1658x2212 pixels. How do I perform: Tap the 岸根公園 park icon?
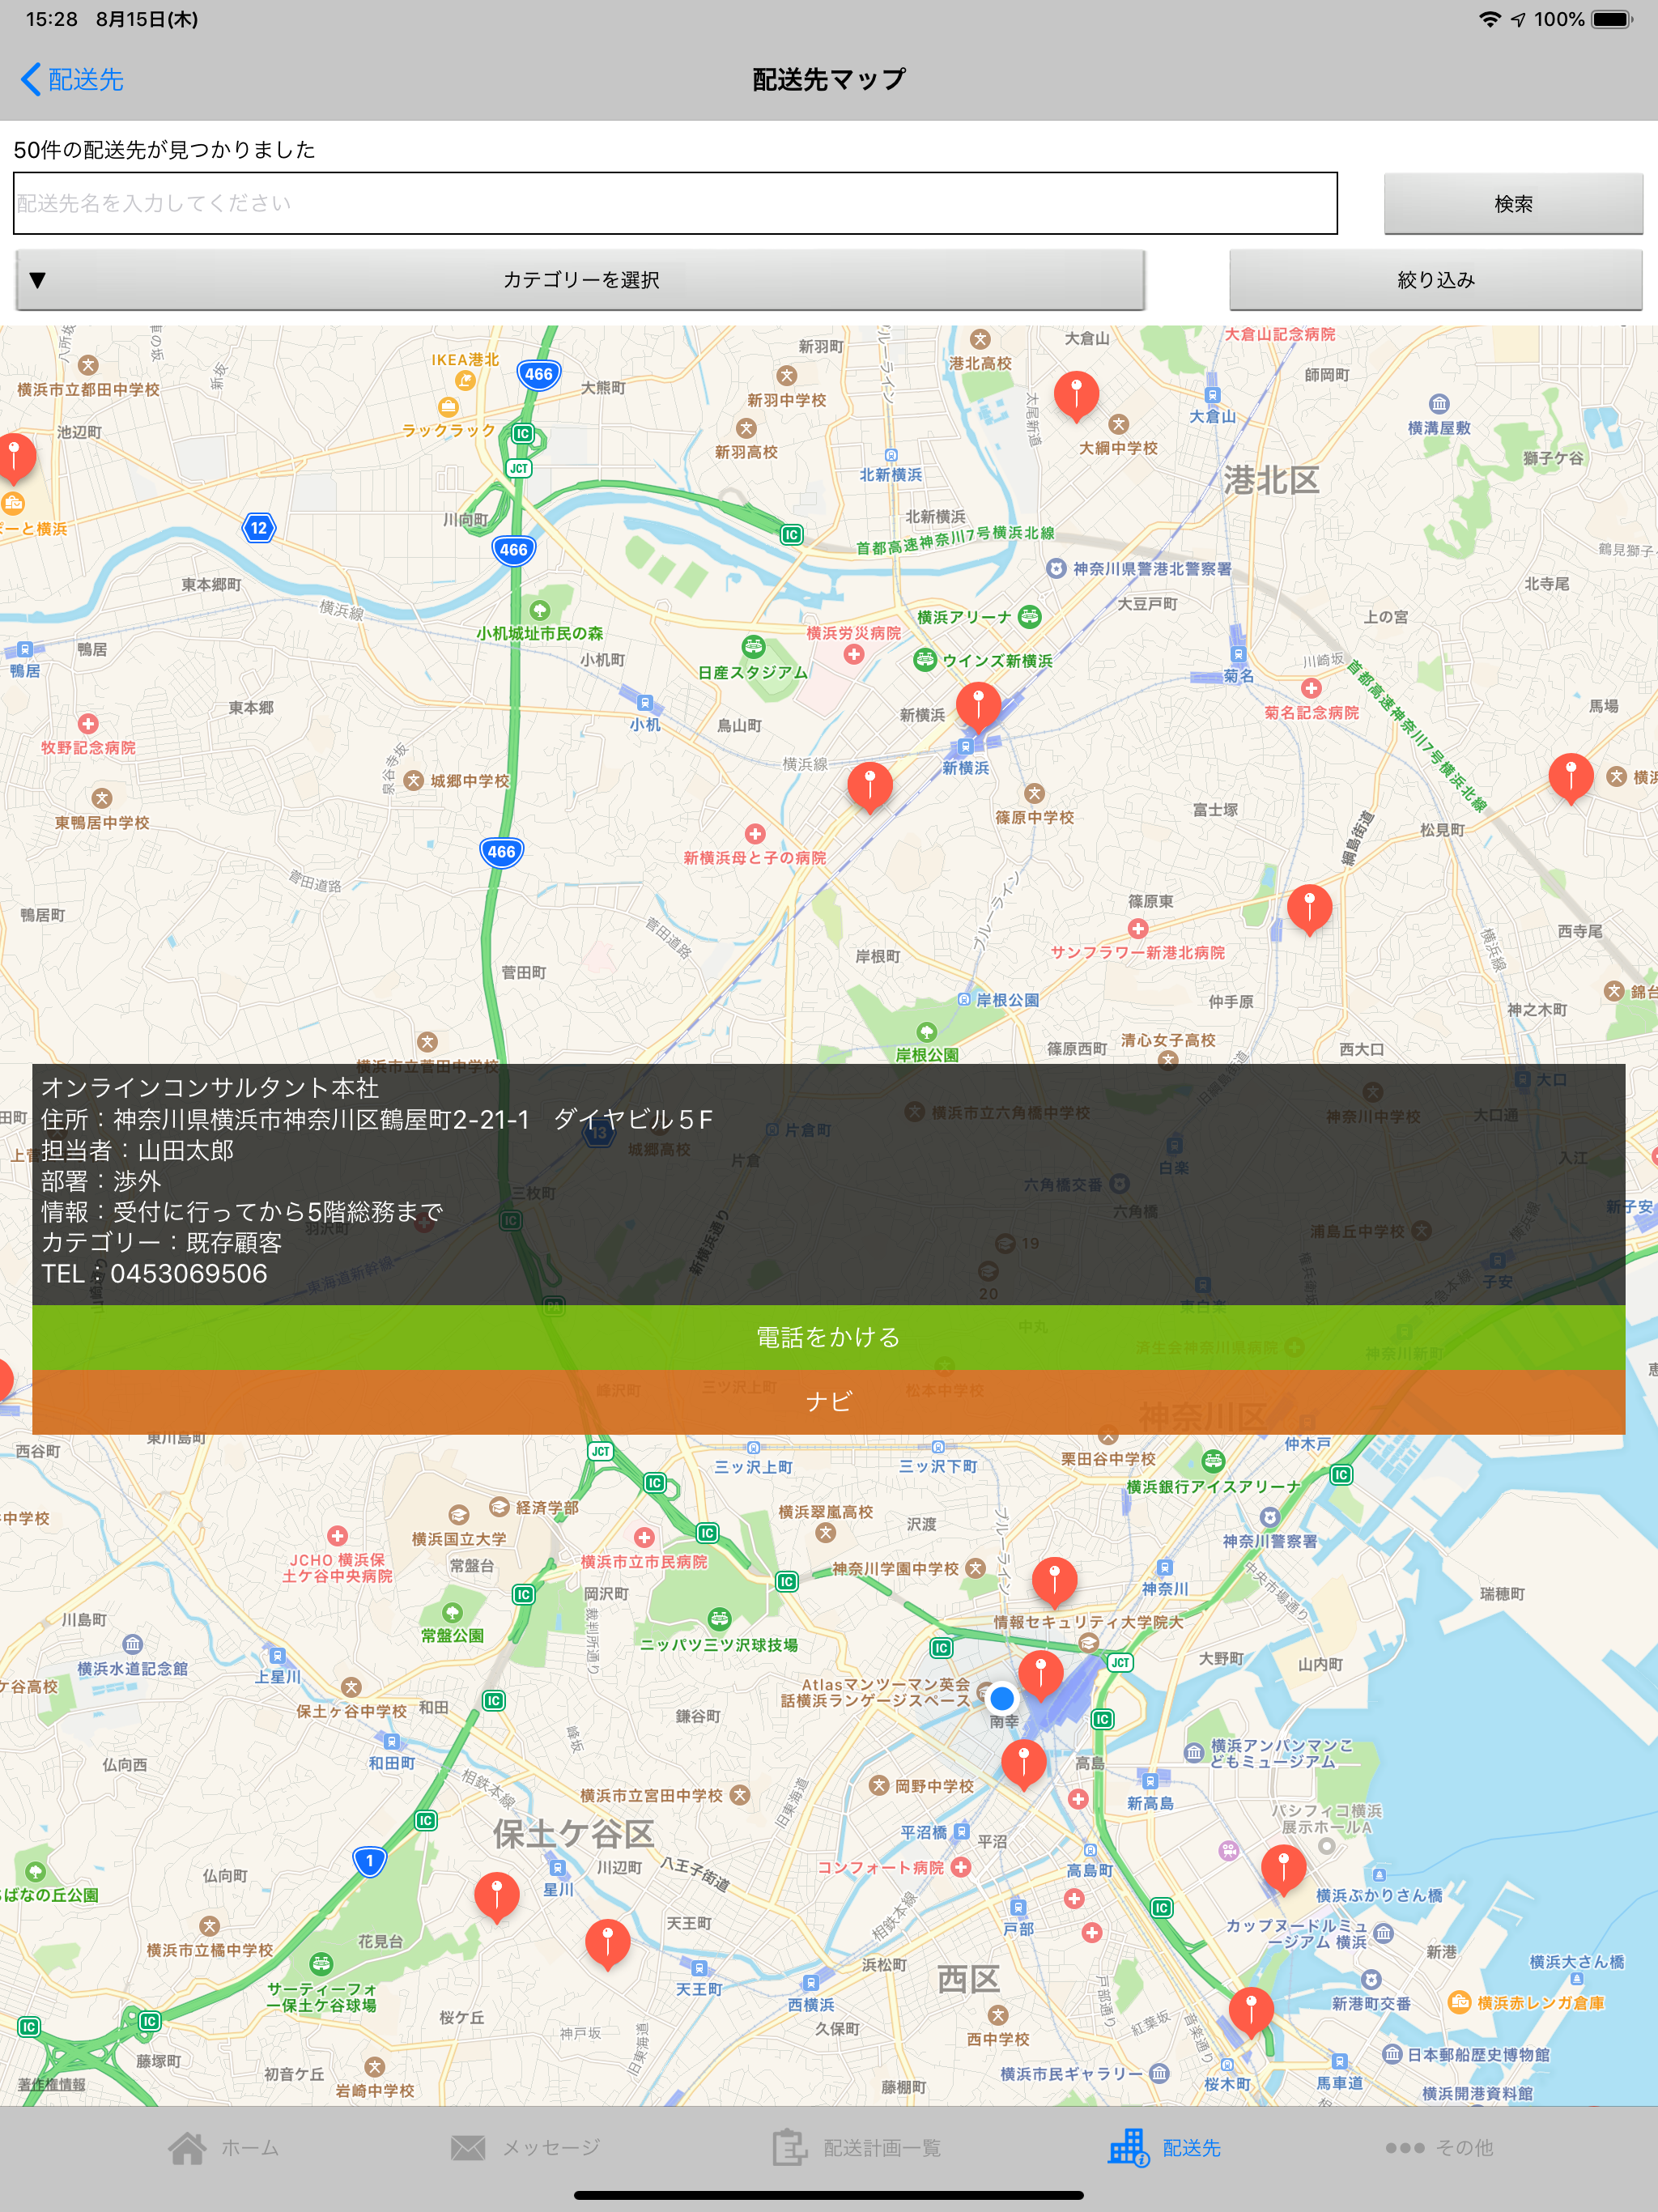pos(927,1032)
